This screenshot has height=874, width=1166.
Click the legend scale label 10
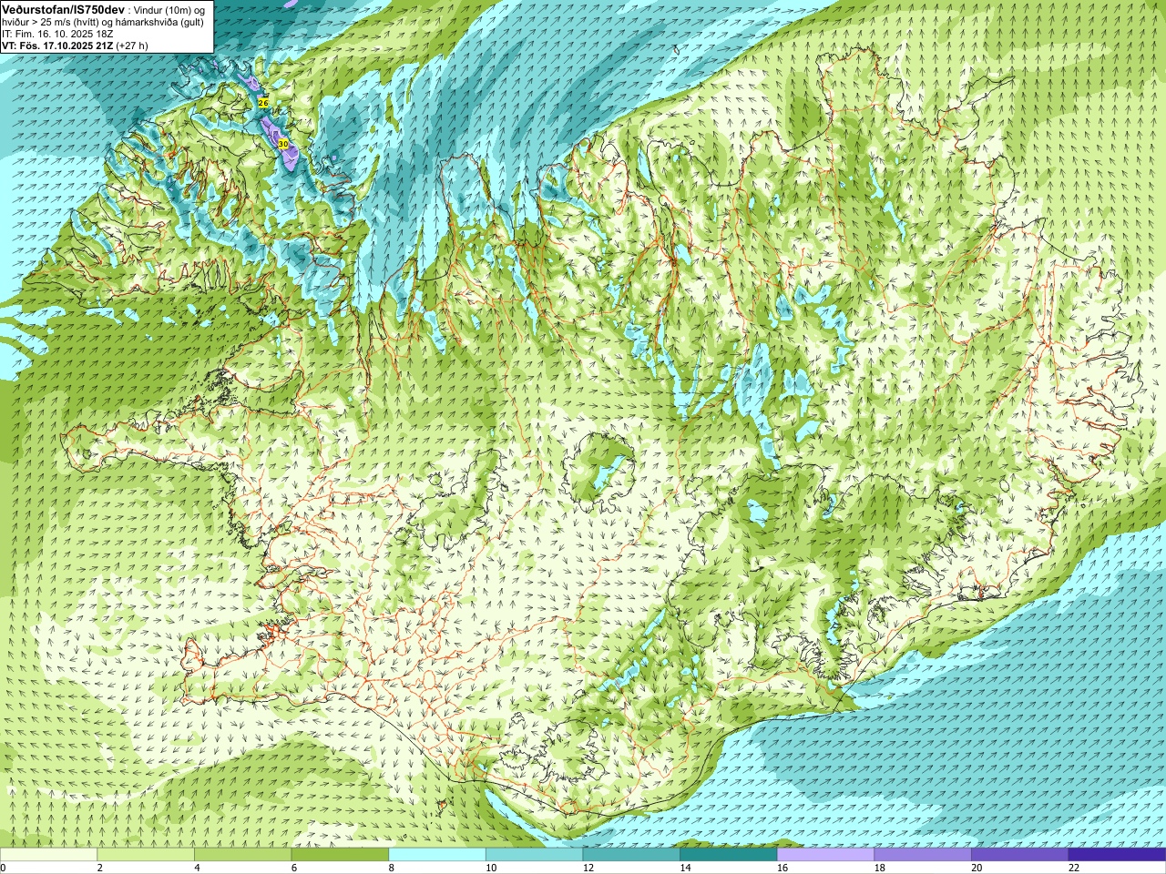(490, 868)
